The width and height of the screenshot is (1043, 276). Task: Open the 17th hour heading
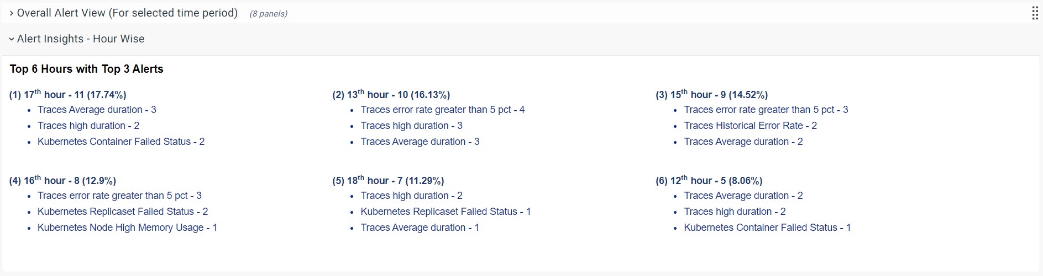coord(68,95)
